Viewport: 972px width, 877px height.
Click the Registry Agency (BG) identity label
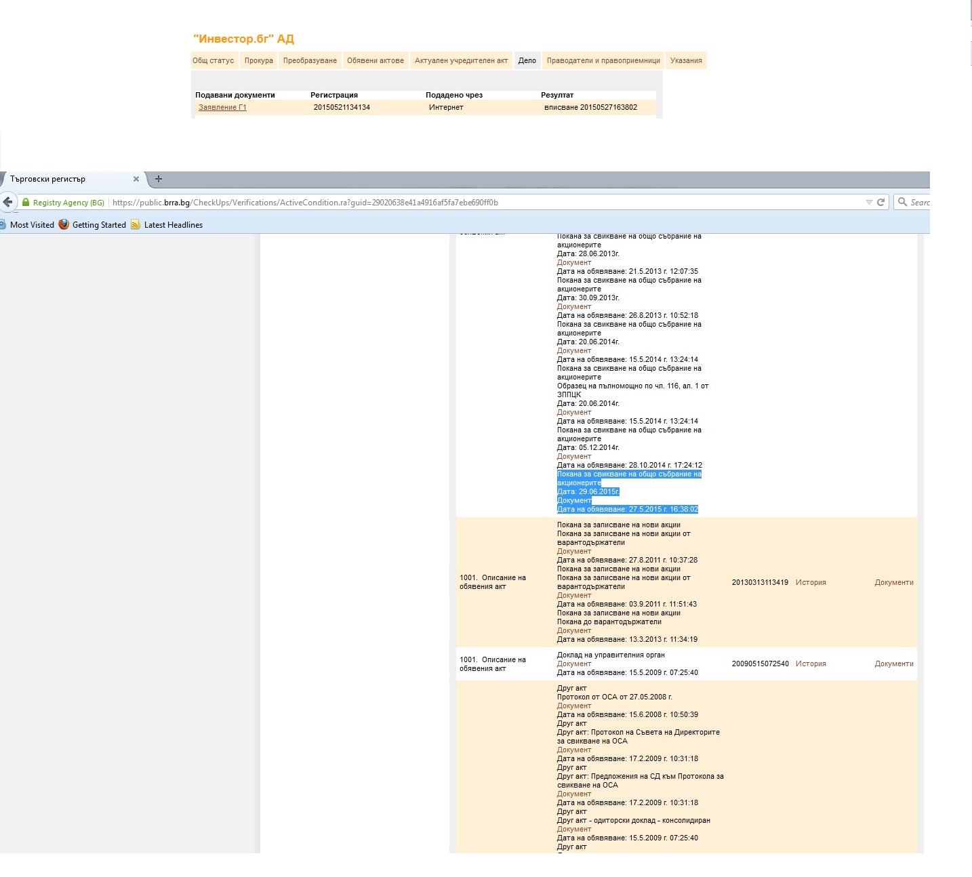click(x=68, y=203)
